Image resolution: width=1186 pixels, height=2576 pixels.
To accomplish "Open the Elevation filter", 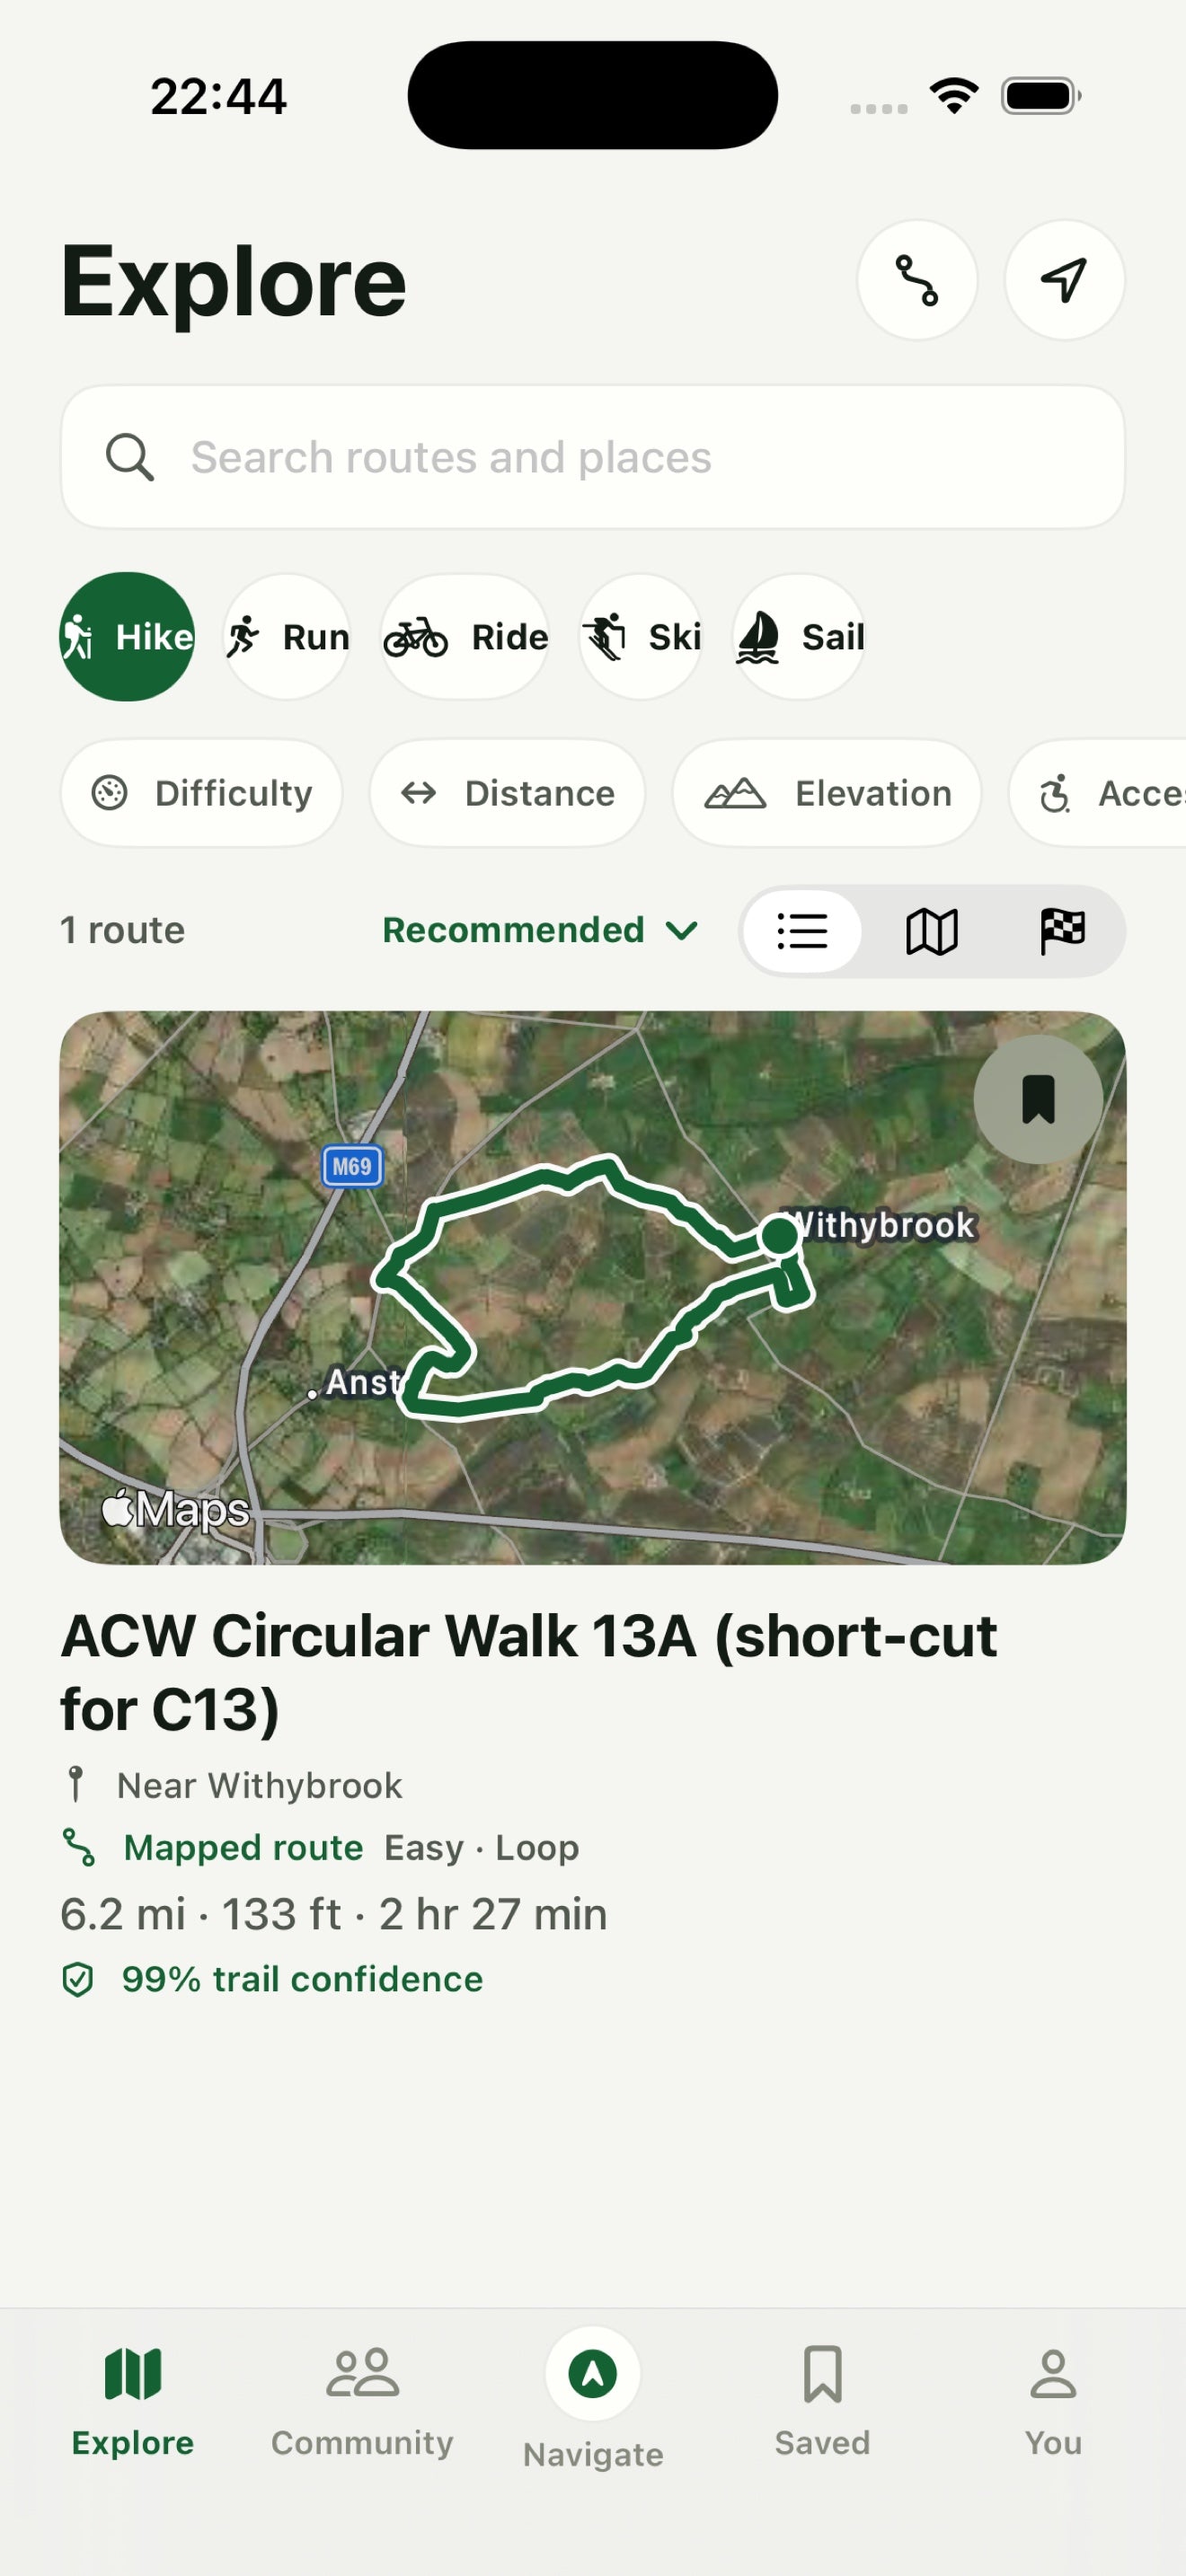I will 827,793.
